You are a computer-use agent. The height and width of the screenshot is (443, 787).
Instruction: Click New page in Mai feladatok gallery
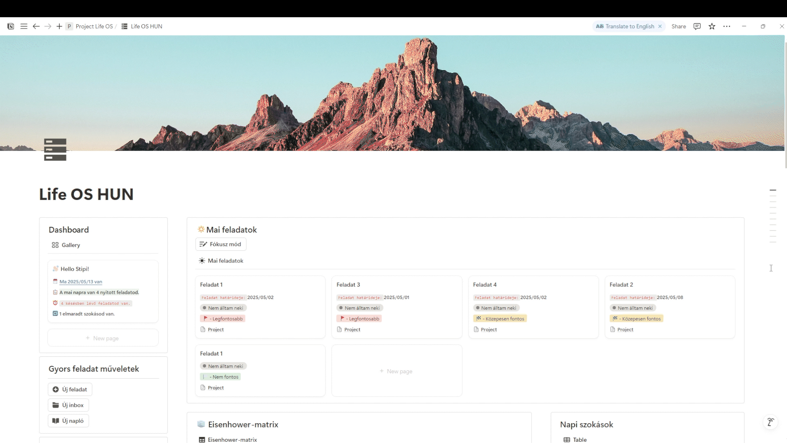point(396,371)
